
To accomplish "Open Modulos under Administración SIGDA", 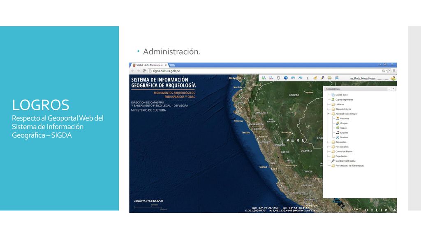I will click(344, 137).
